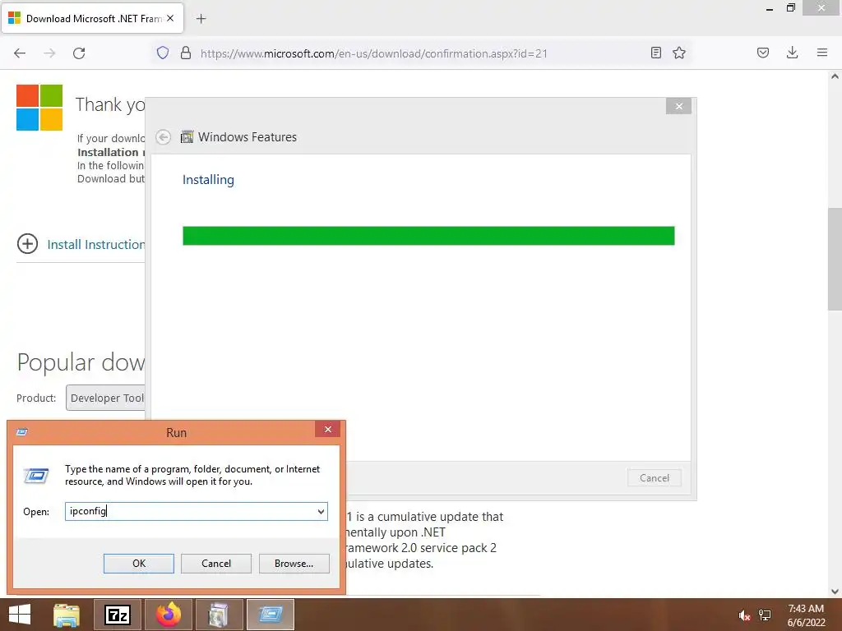Viewport: 842px width, 631px height.
Task: Switch to the Run taskbar item
Action: coord(271,615)
